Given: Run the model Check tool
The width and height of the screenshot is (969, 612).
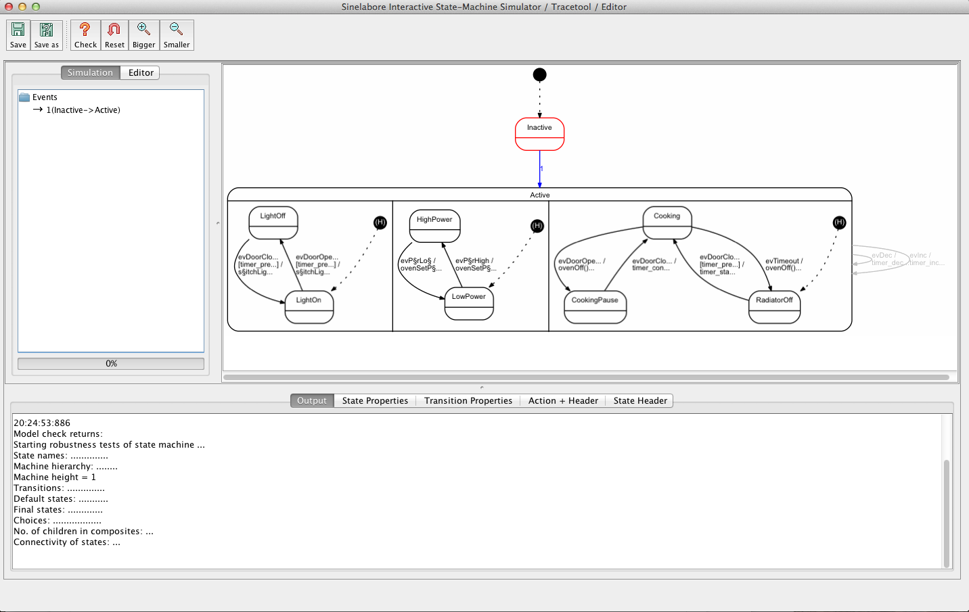Looking at the screenshot, I should coord(85,35).
